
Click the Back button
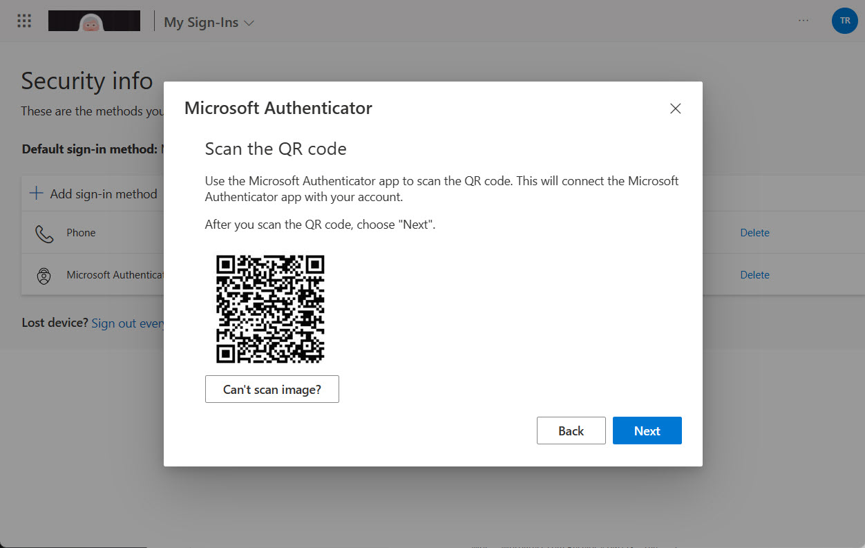pyautogui.click(x=571, y=431)
